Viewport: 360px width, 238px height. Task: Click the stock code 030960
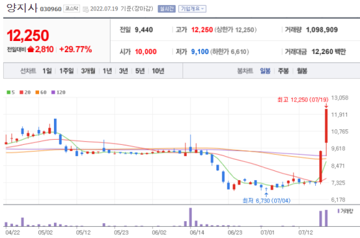click(51, 9)
